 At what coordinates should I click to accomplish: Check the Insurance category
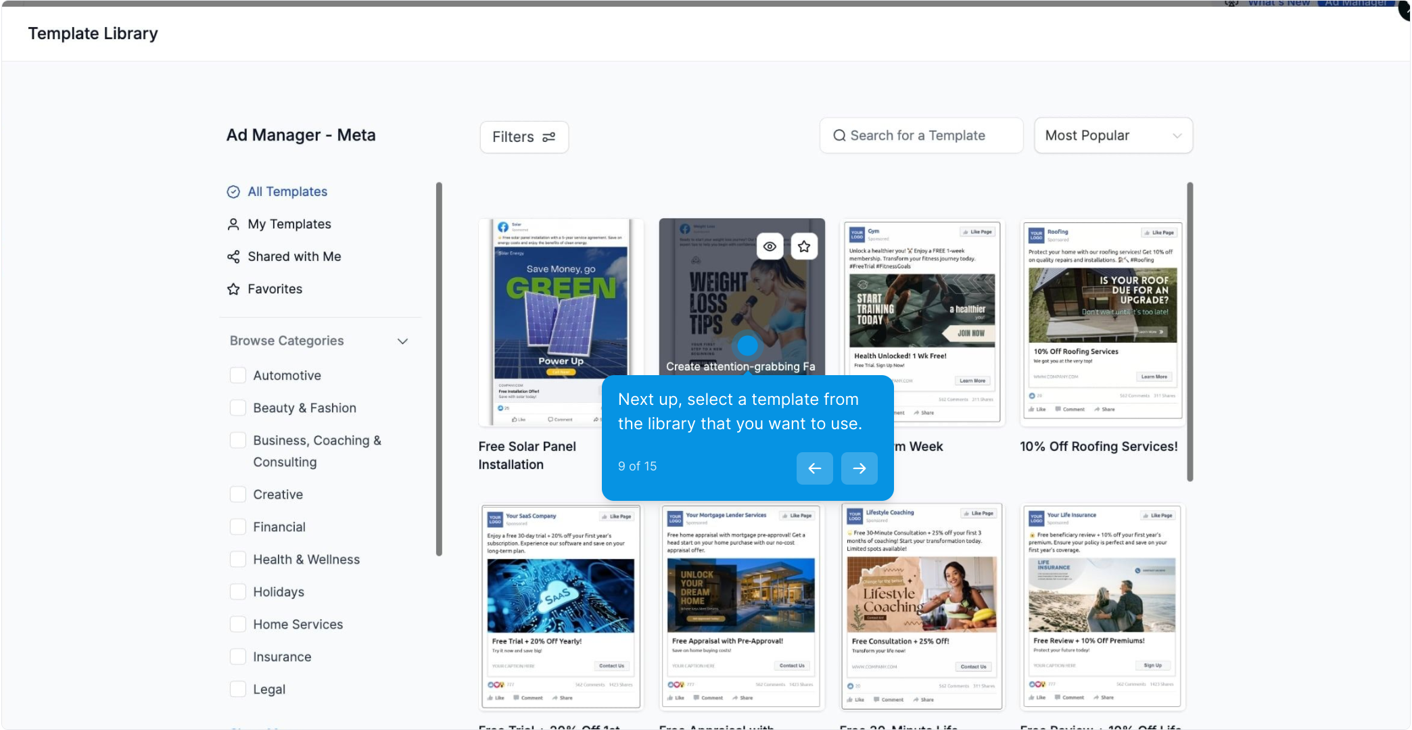pyautogui.click(x=238, y=656)
